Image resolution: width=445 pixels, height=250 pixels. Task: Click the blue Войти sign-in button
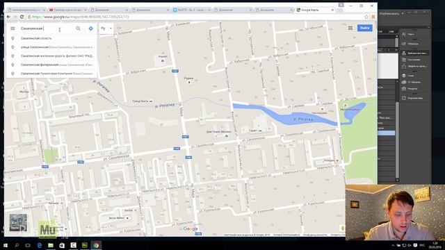click(x=364, y=28)
